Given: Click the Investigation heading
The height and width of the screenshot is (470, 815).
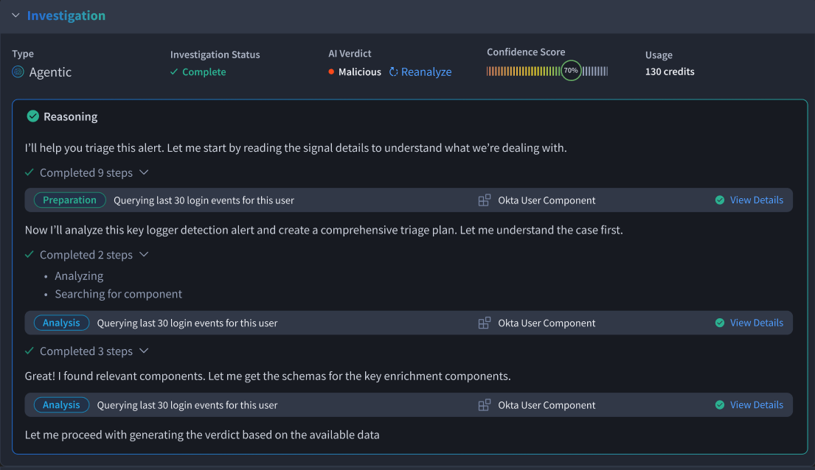Looking at the screenshot, I should (x=66, y=15).
